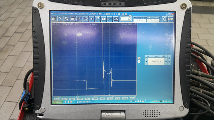Toggle the third option next to AC
Image resolution: width=214 pixels, height=120 pixels.
[x=164, y=56]
